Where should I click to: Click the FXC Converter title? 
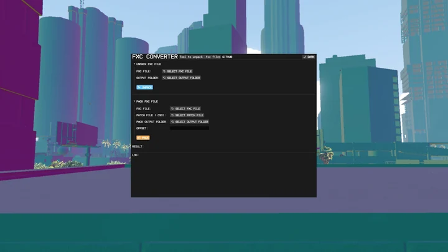(155, 57)
